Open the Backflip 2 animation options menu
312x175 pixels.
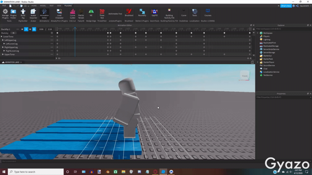tap(18, 29)
